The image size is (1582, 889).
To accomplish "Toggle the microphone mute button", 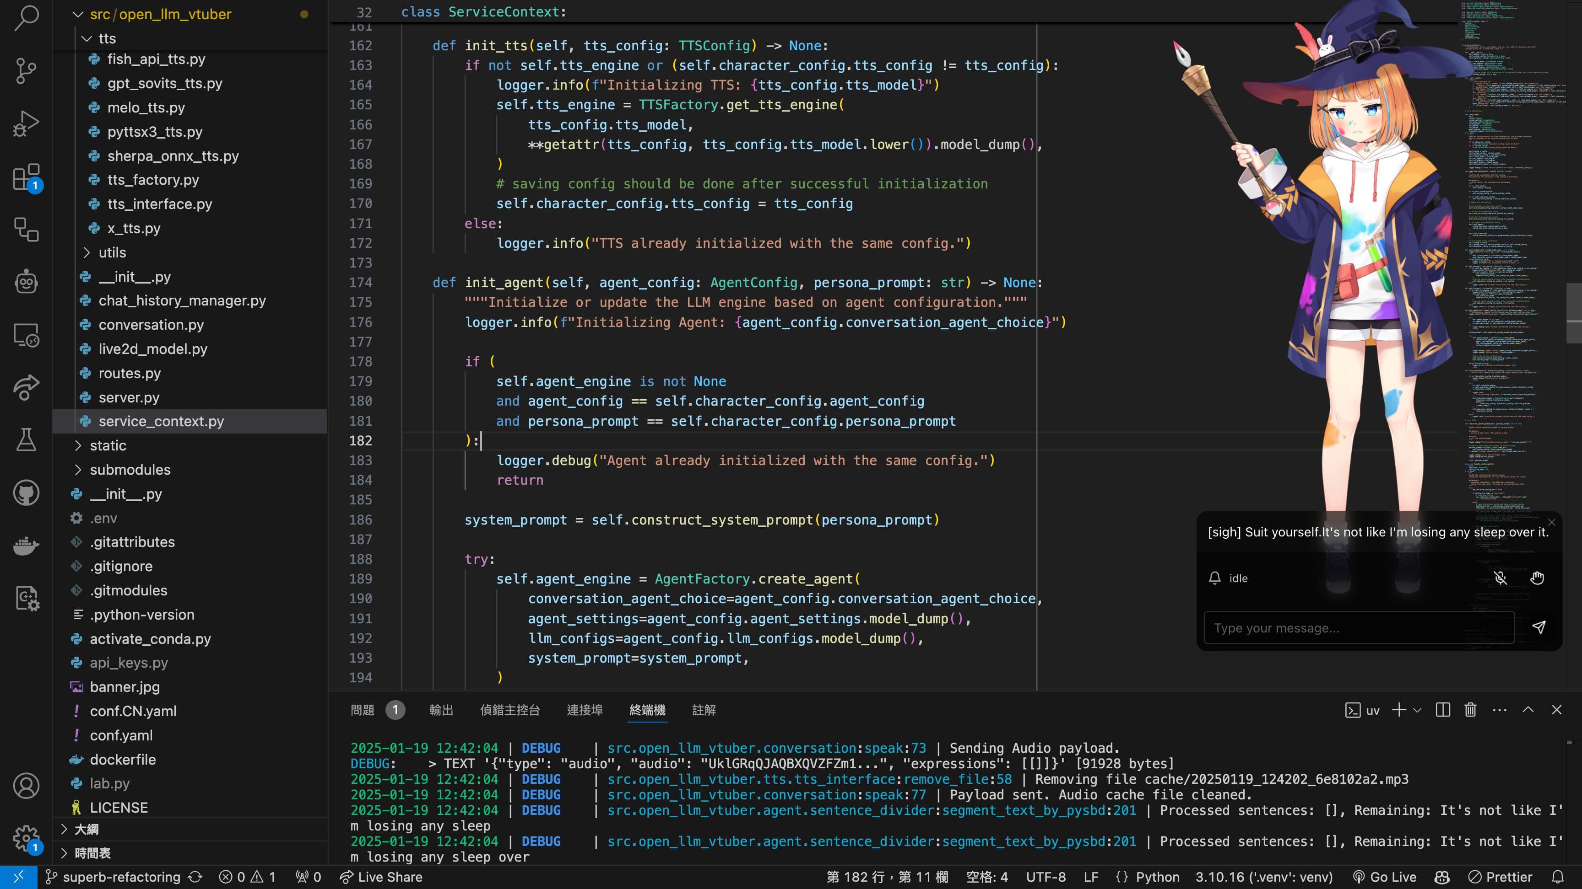I will click(x=1501, y=578).
